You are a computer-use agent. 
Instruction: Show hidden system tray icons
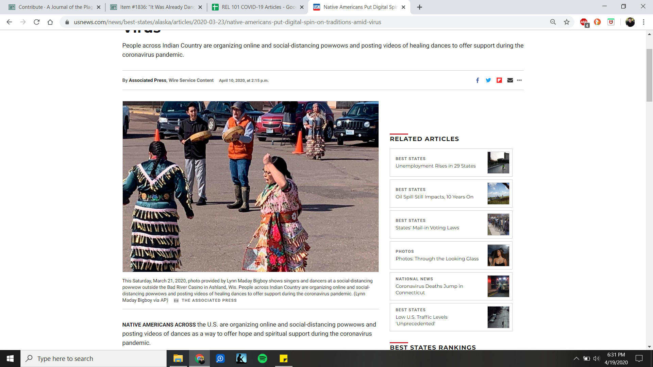pos(576,359)
